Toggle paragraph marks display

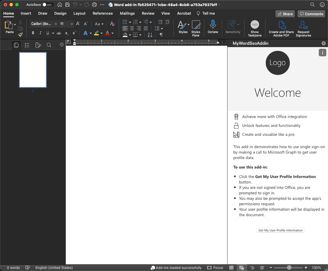(x=161, y=35)
